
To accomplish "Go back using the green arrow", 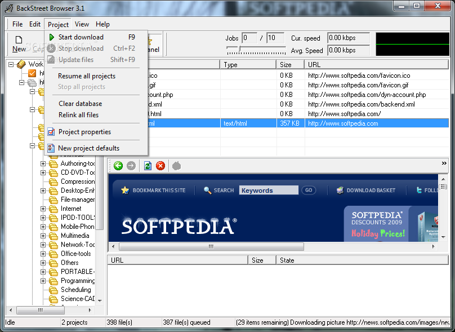I will (118, 166).
